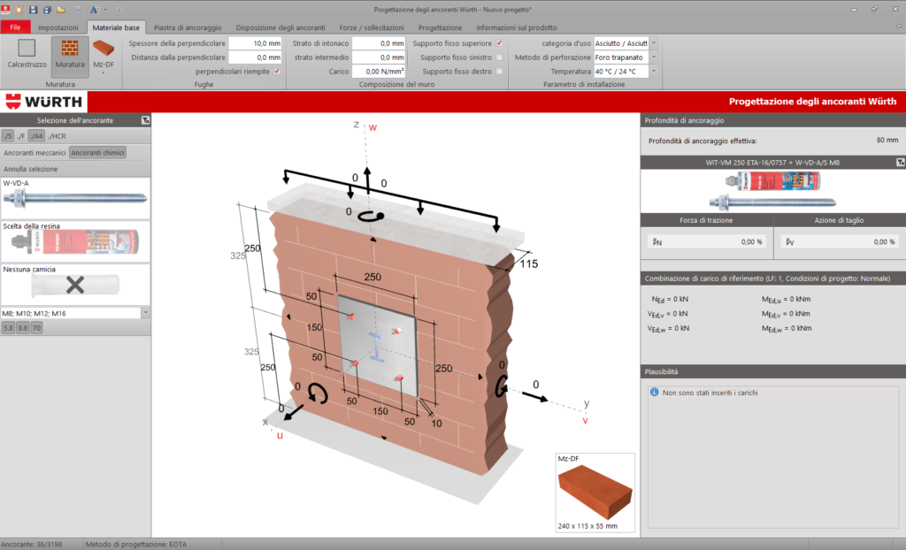Open the Metodo di perforazione dropdown
The width and height of the screenshot is (906, 550).
click(652, 56)
